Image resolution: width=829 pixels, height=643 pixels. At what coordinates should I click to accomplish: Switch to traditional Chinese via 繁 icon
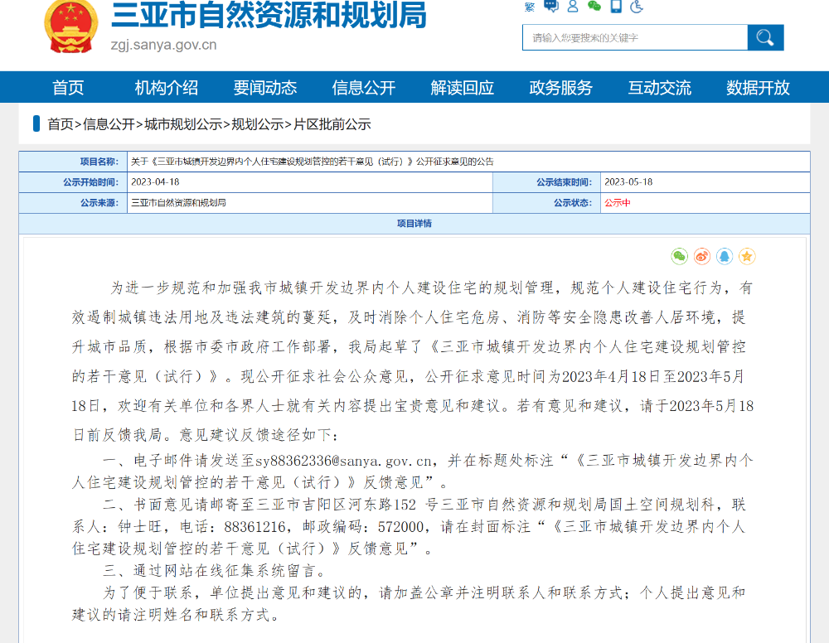coord(530,7)
